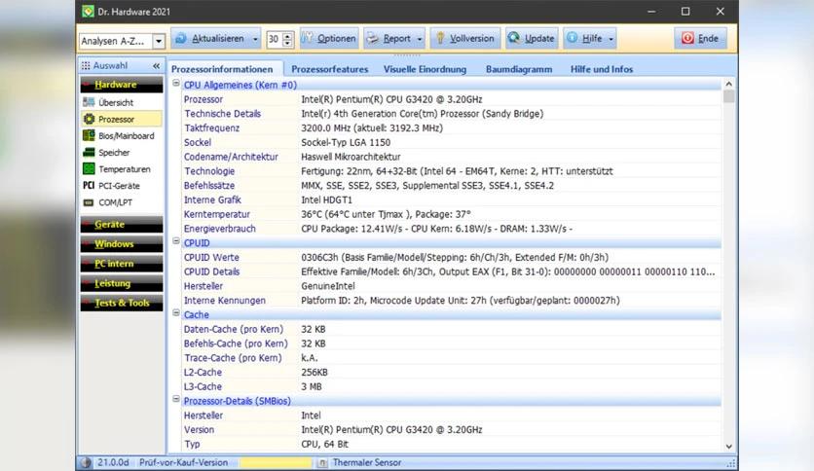Click the Ende exit button
The image size is (814, 471).
click(700, 38)
